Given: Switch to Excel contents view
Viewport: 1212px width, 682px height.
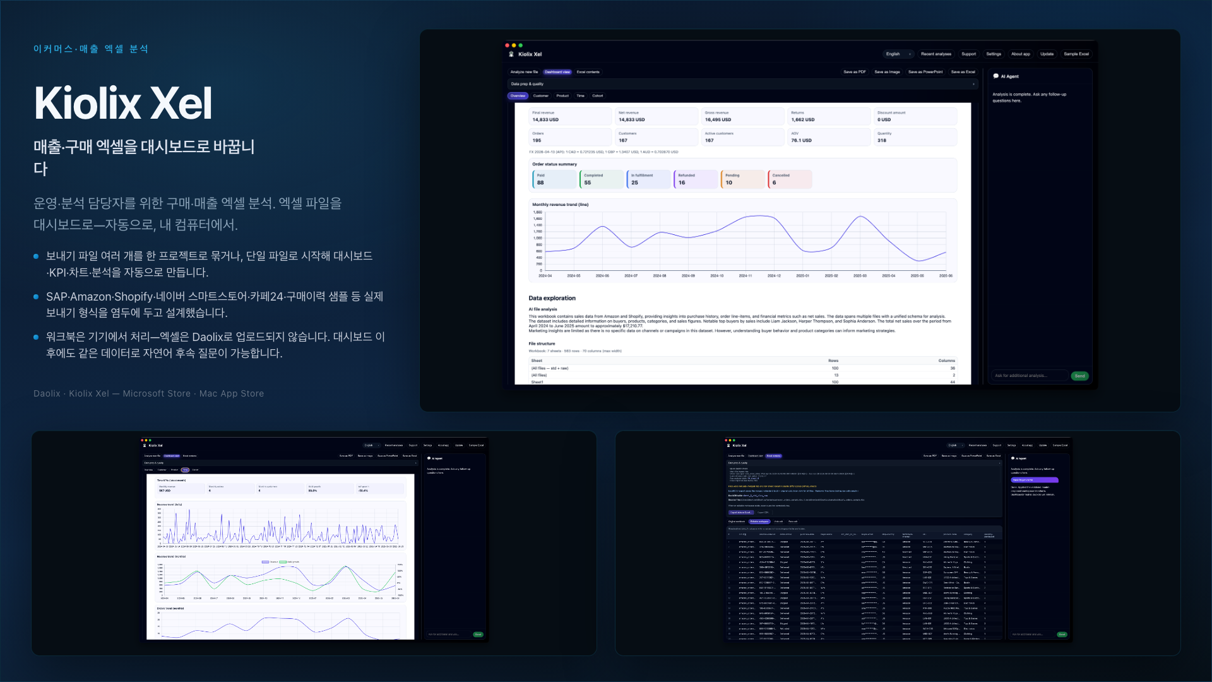Looking at the screenshot, I should pos(588,72).
